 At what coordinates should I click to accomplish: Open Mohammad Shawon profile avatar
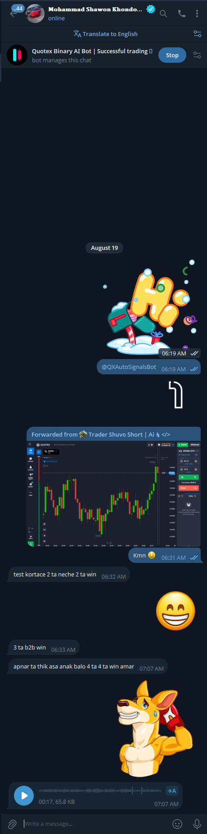35,14
